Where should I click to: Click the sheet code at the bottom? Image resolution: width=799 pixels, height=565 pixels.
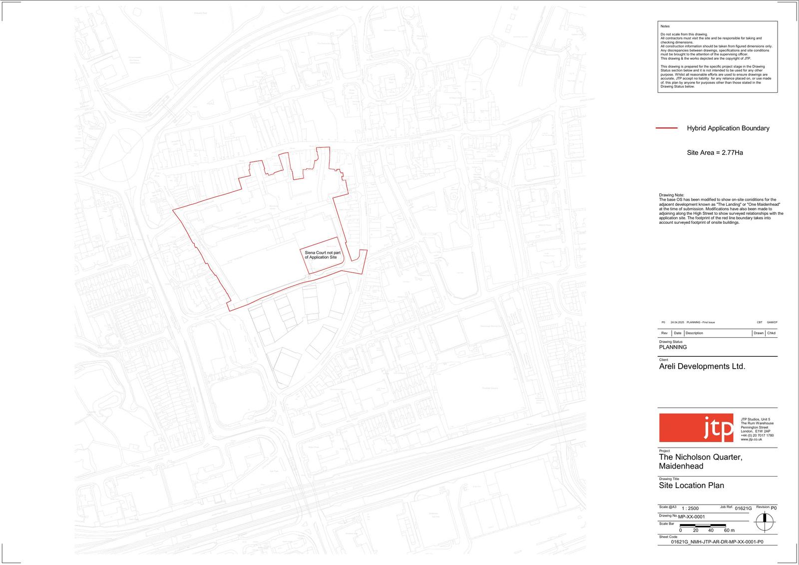717,542
